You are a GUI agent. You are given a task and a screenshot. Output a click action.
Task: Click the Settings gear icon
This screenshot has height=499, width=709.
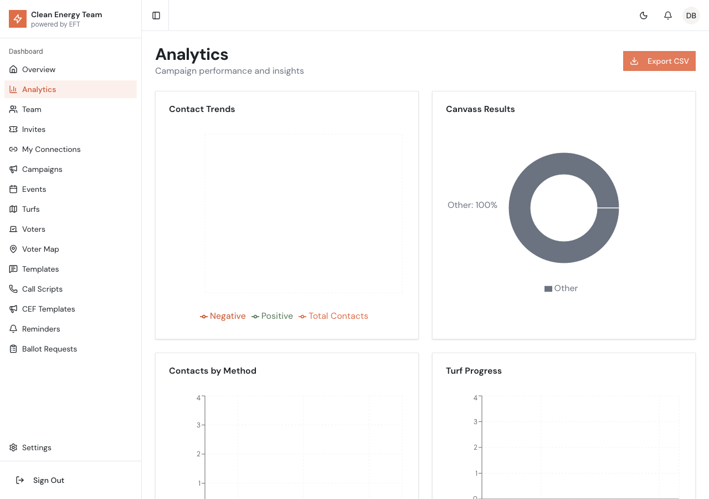point(13,447)
